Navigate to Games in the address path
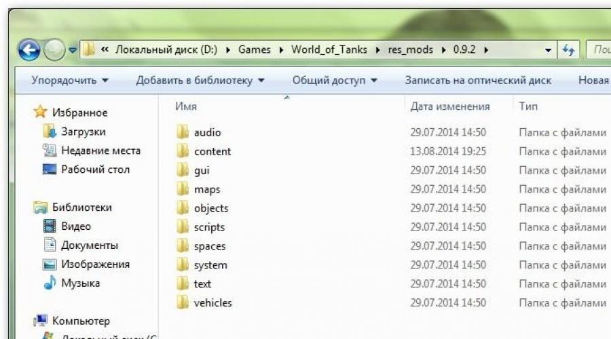Image resolution: width=611 pixels, height=339 pixels. pyautogui.click(x=255, y=49)
